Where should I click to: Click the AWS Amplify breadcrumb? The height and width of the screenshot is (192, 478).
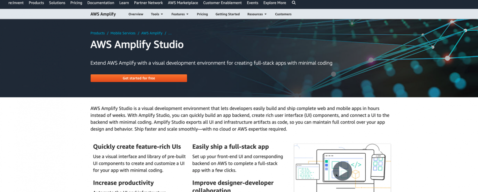click(x=152, y=33)
